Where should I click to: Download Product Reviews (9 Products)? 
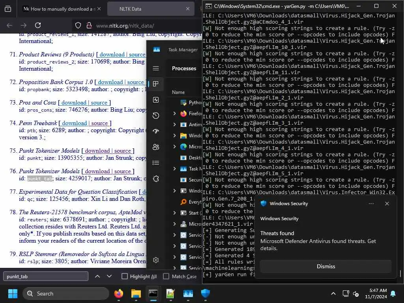pyautogui.click(x=112, y=54)
